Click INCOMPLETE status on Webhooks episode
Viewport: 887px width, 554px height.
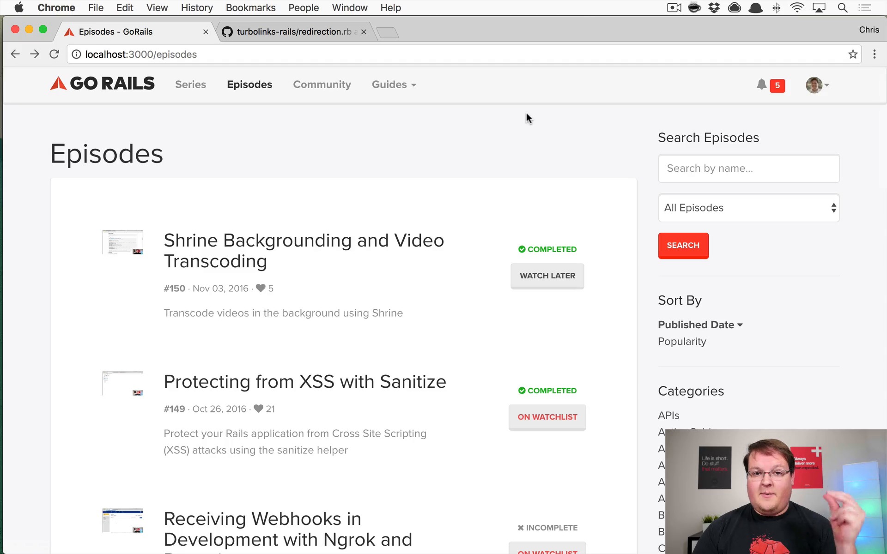tap(547, 528)
